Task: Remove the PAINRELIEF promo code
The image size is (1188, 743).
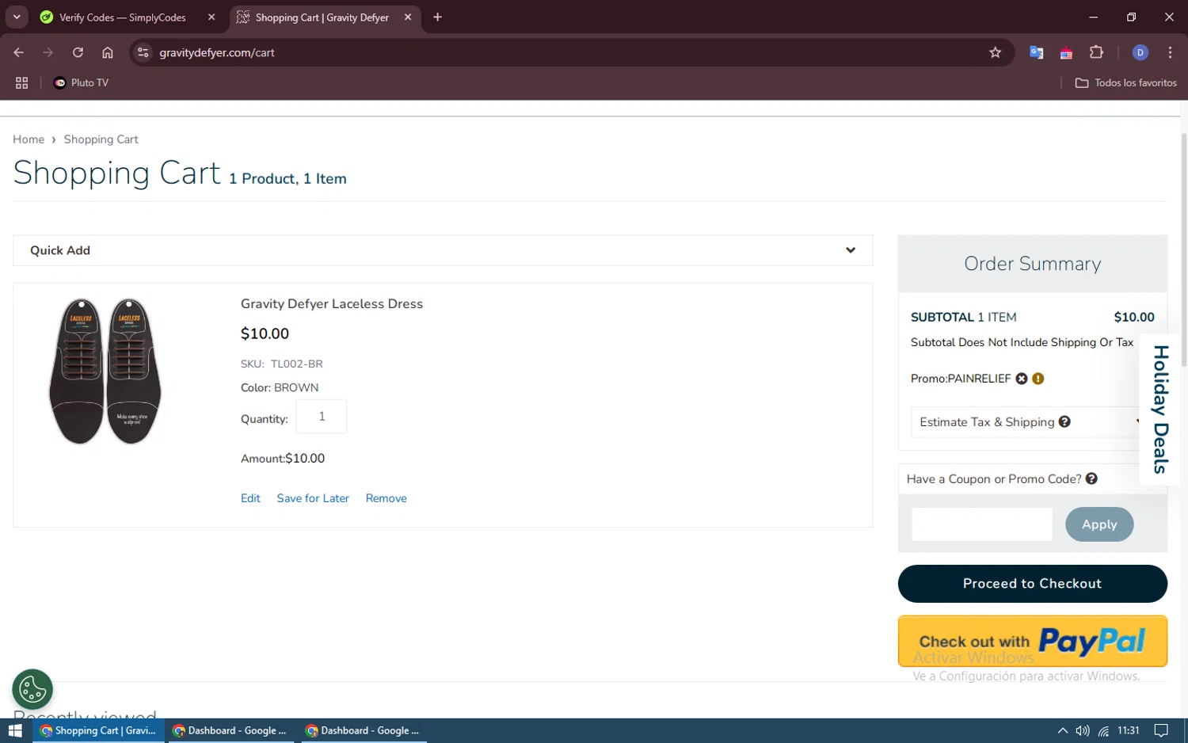Action: tap(1022, 379)
